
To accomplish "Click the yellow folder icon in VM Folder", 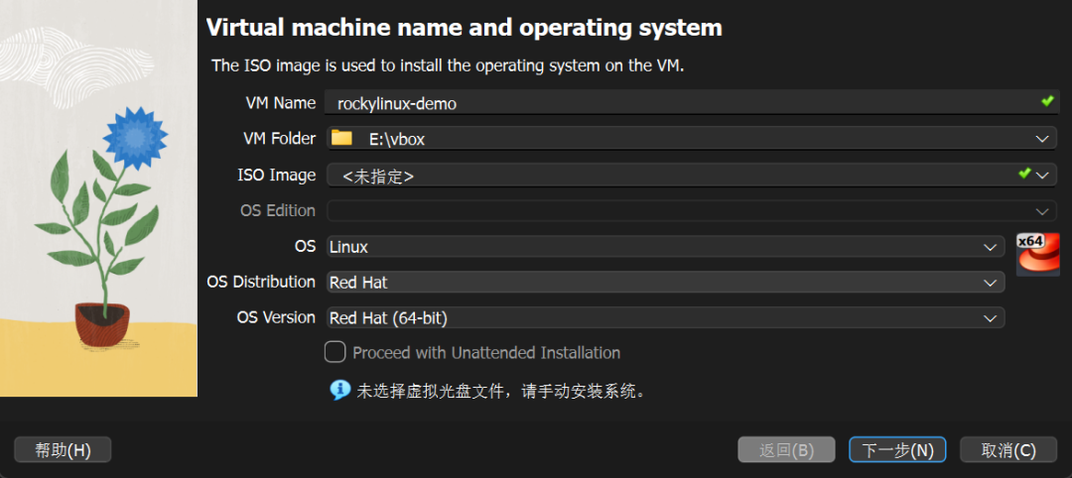I will 341,138.
